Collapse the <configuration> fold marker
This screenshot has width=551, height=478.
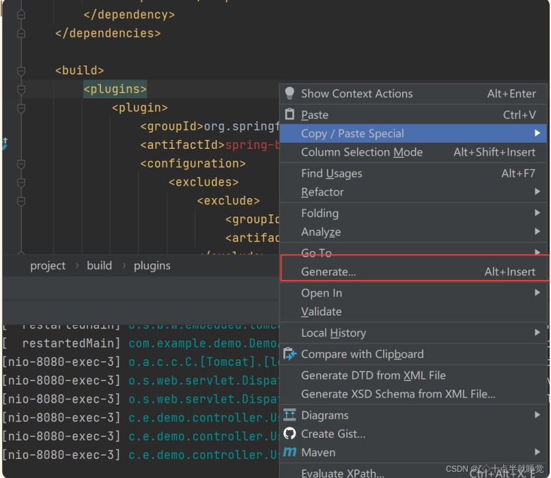coord(21,164)
